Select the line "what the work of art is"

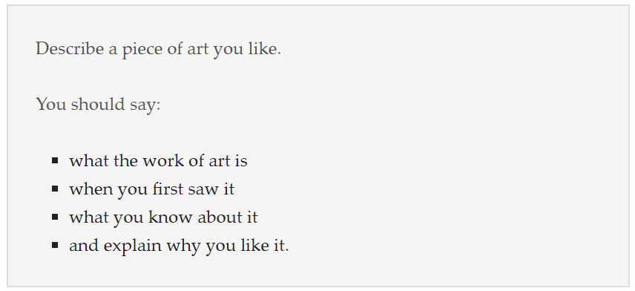tap(158, 160)
